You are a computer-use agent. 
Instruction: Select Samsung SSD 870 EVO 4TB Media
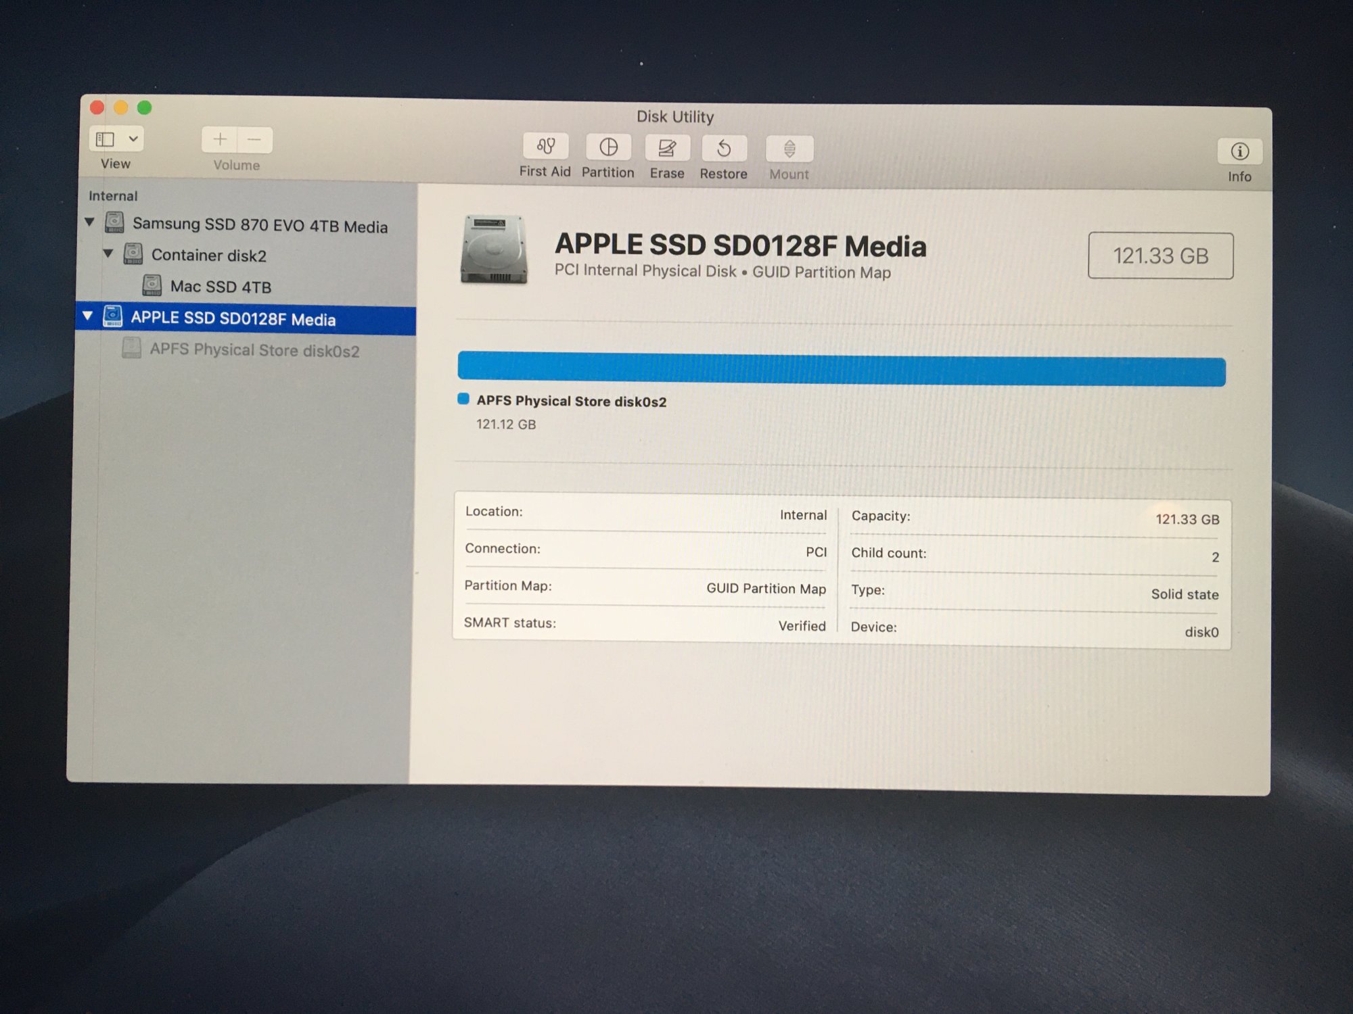(x=260, y=225)
